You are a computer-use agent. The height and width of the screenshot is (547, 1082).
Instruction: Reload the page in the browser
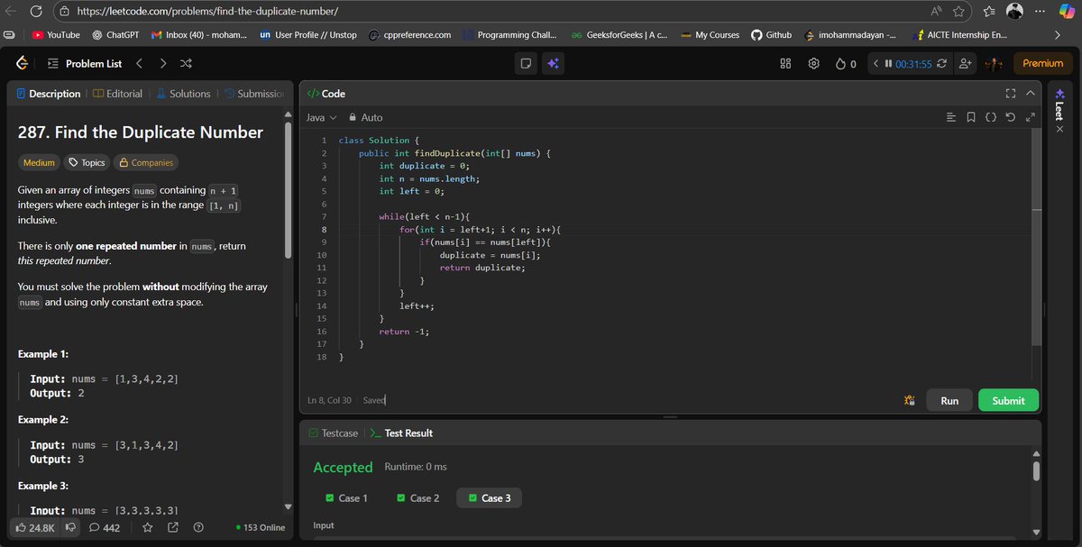tap(37, 12)
